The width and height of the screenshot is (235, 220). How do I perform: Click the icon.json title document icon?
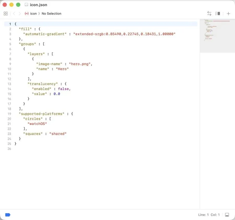(26, 5)
